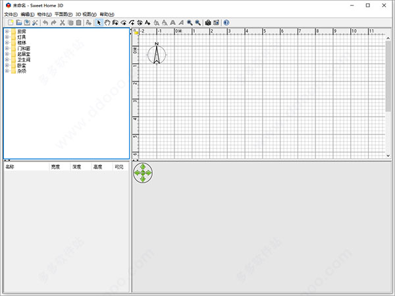Open Preferences tools icon
The width and height of the screenshot is (395, 296).
click(35, 22)
